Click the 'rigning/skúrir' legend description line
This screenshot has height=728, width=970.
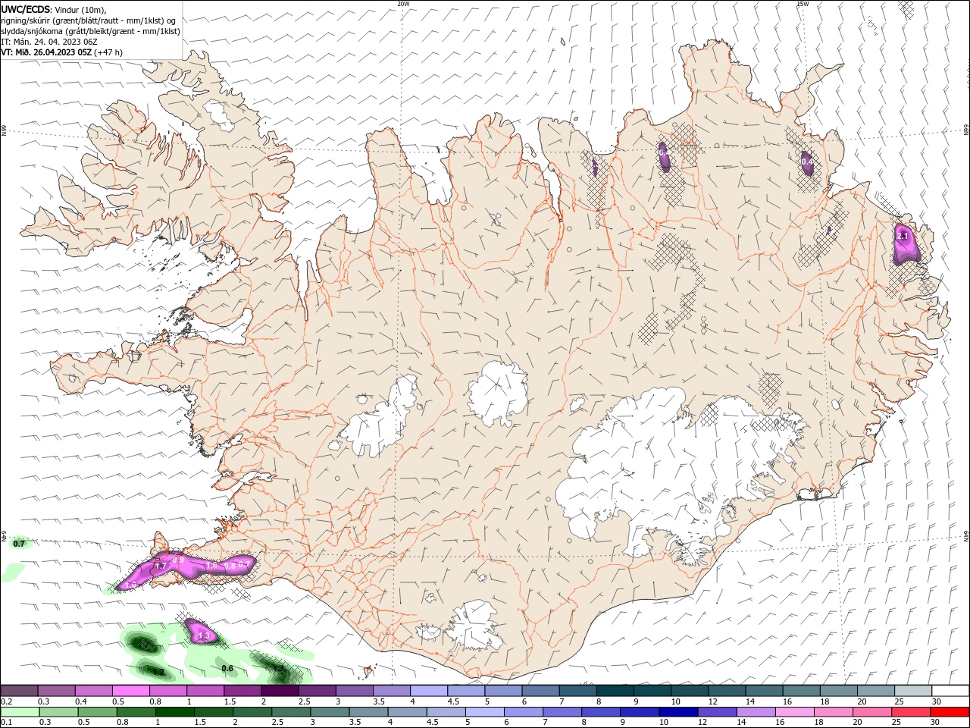[x=89, y=20]
